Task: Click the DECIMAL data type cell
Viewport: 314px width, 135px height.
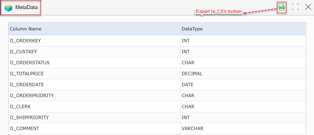Action: point(243,74)
